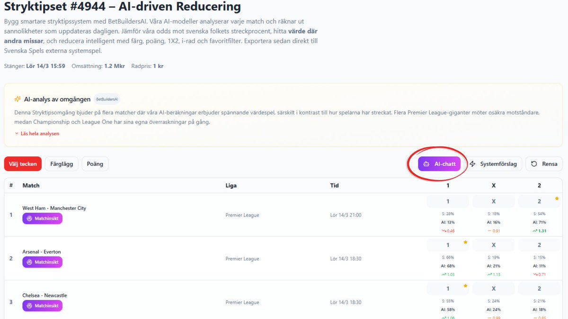568x319 pixels.
Task: Click the favorite star on Arsenal's 1 sign
Action: click(x=465, y=242)
